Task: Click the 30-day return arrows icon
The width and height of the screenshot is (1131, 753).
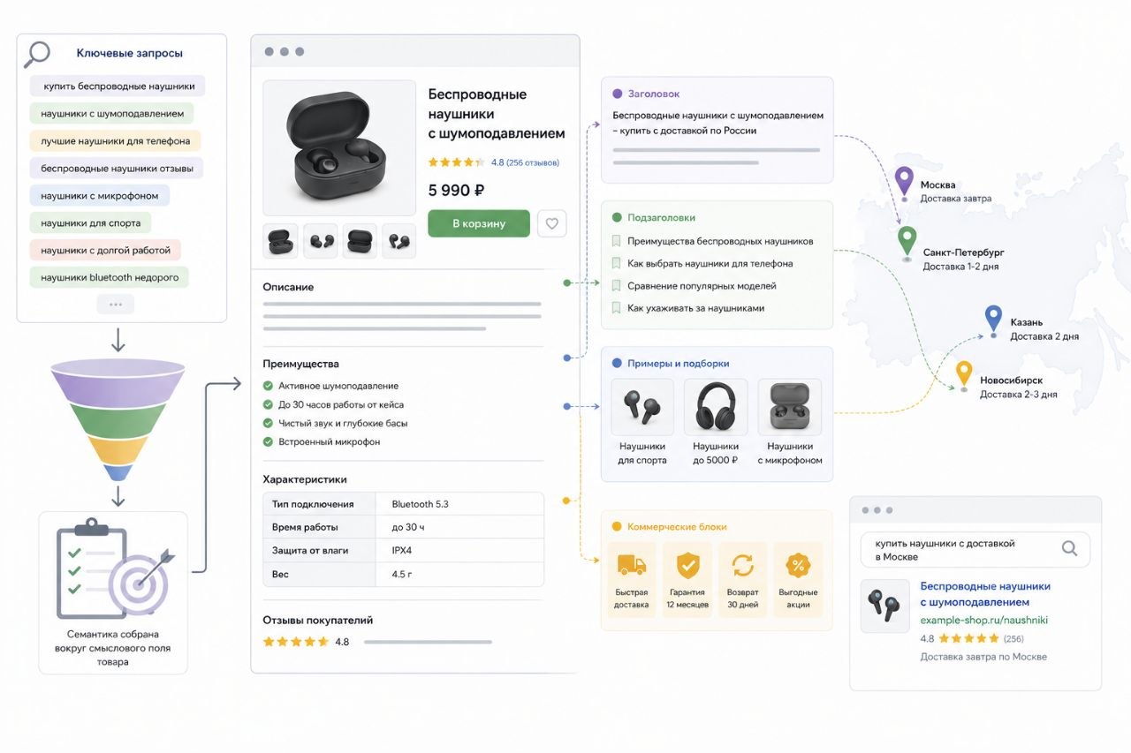Action: click(x=743, y=565)
